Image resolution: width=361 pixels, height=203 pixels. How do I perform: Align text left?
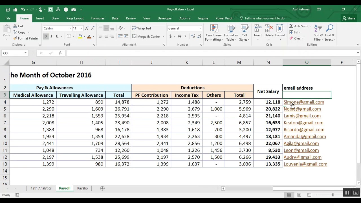click(100, 36)
